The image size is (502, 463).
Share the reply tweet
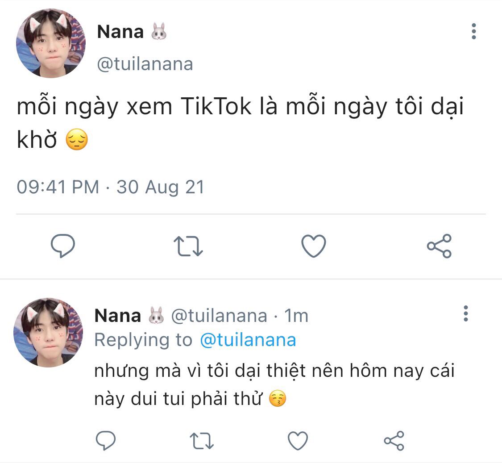pos(394,441)
